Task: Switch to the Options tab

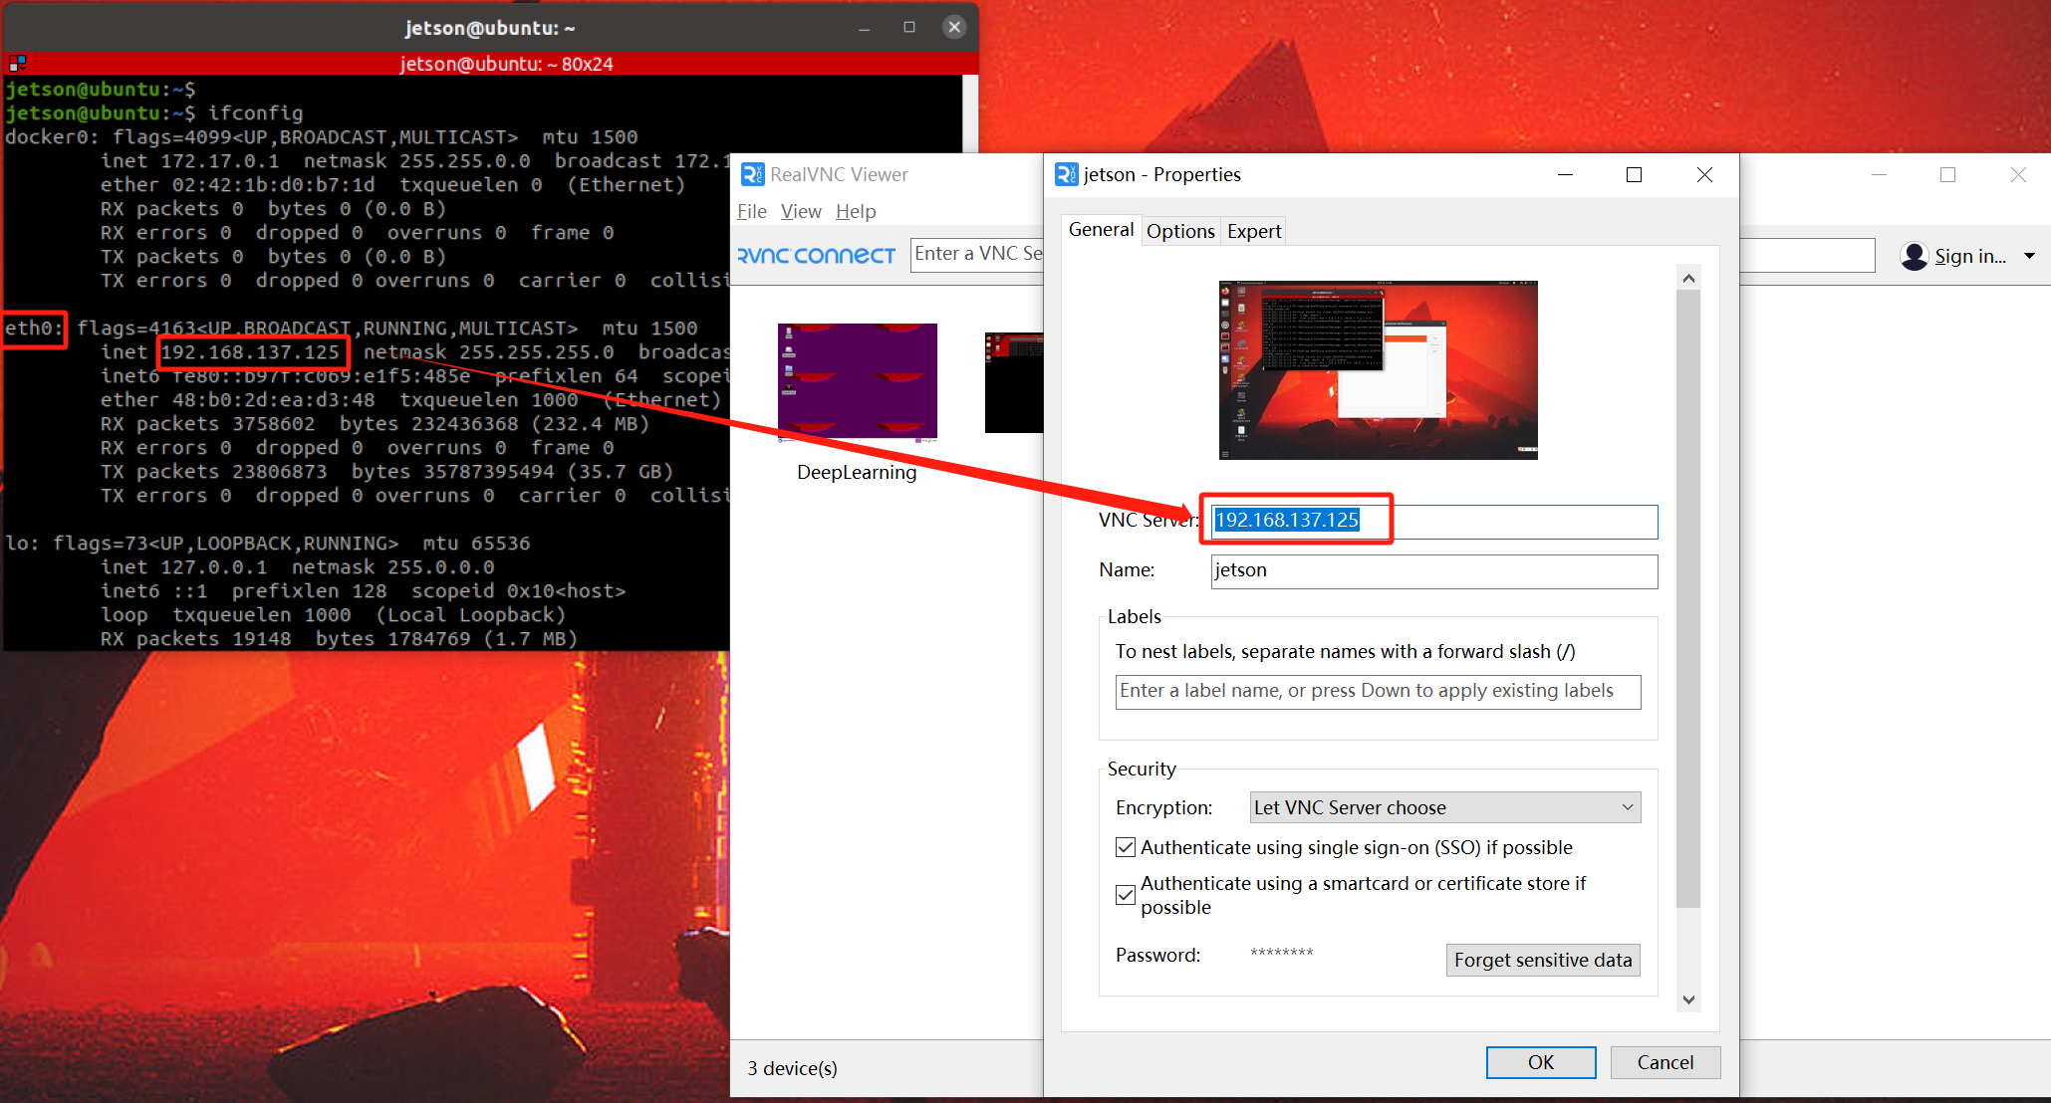Action: 1180,231
